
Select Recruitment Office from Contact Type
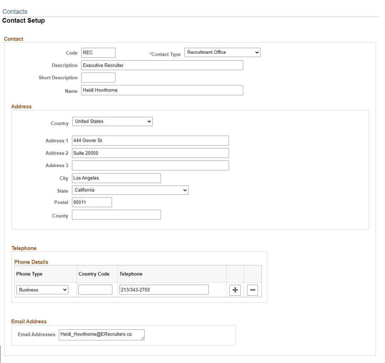click(x=222, y=52)
